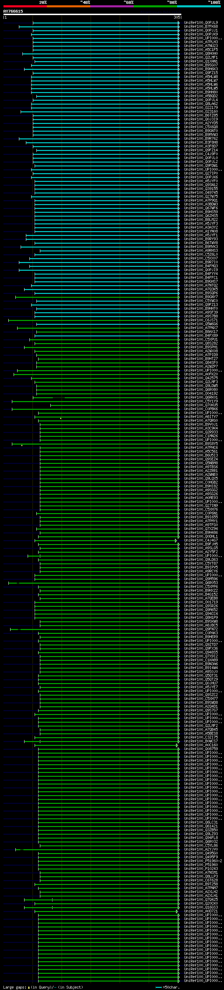Pick hit label UniRef100_A3C9K4

pyautogui.click(x=201, y=428)
